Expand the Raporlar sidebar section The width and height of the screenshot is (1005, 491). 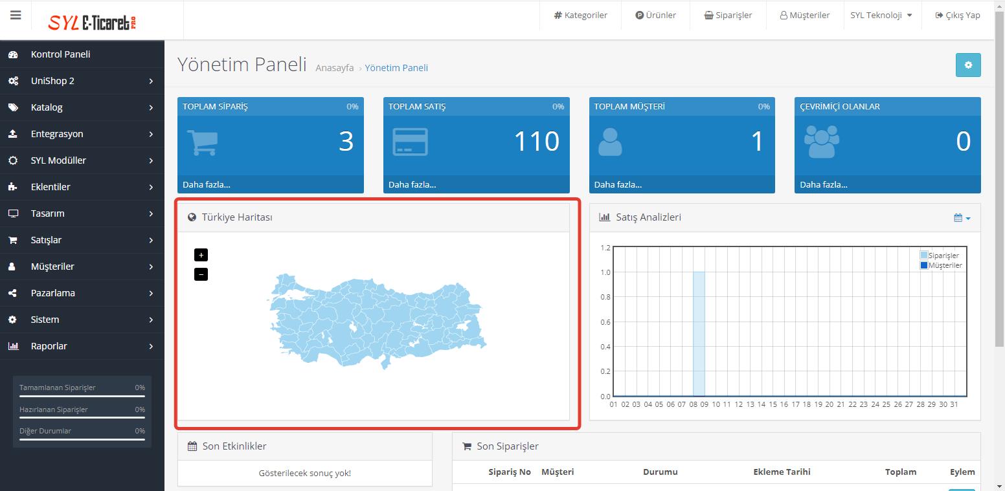(x=82, y=346)
